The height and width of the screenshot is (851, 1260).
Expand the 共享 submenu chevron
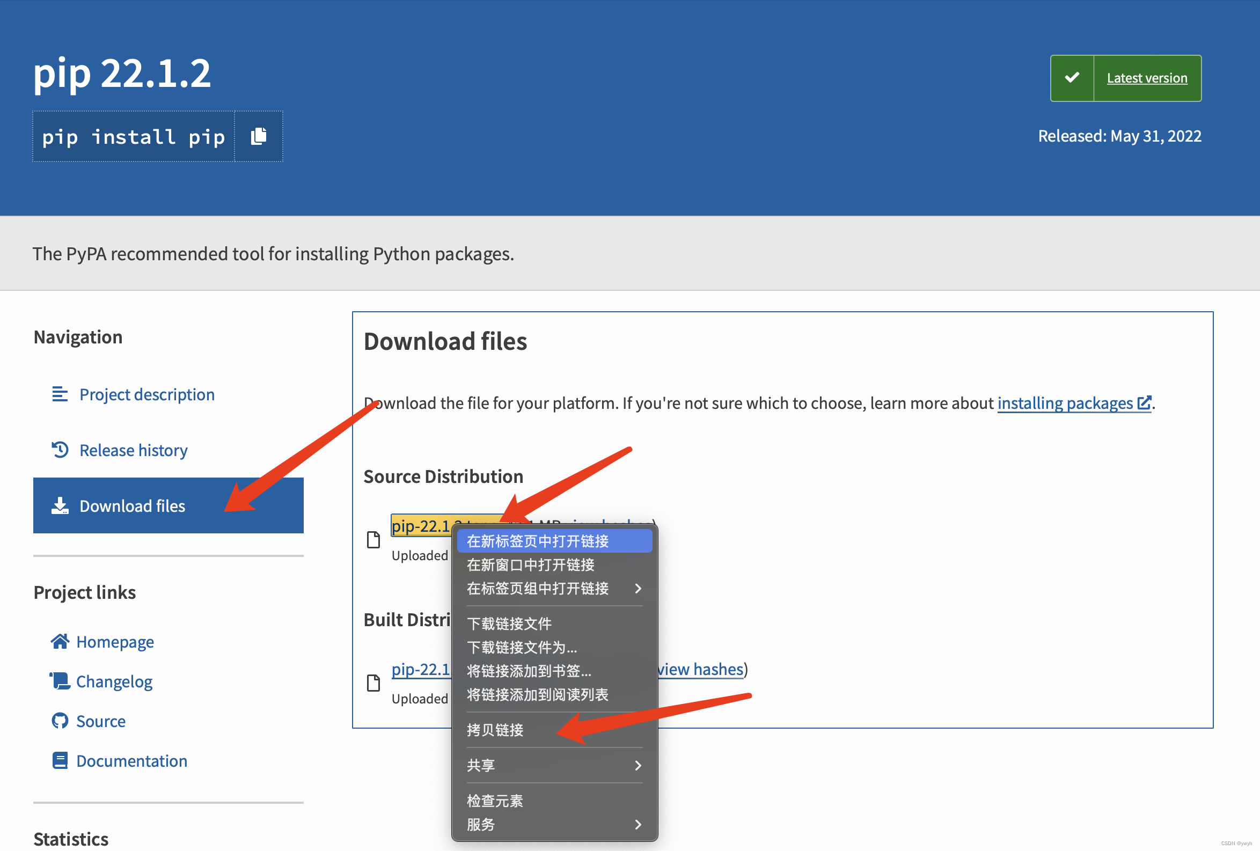pyautogui.click(x=638, y=765)
